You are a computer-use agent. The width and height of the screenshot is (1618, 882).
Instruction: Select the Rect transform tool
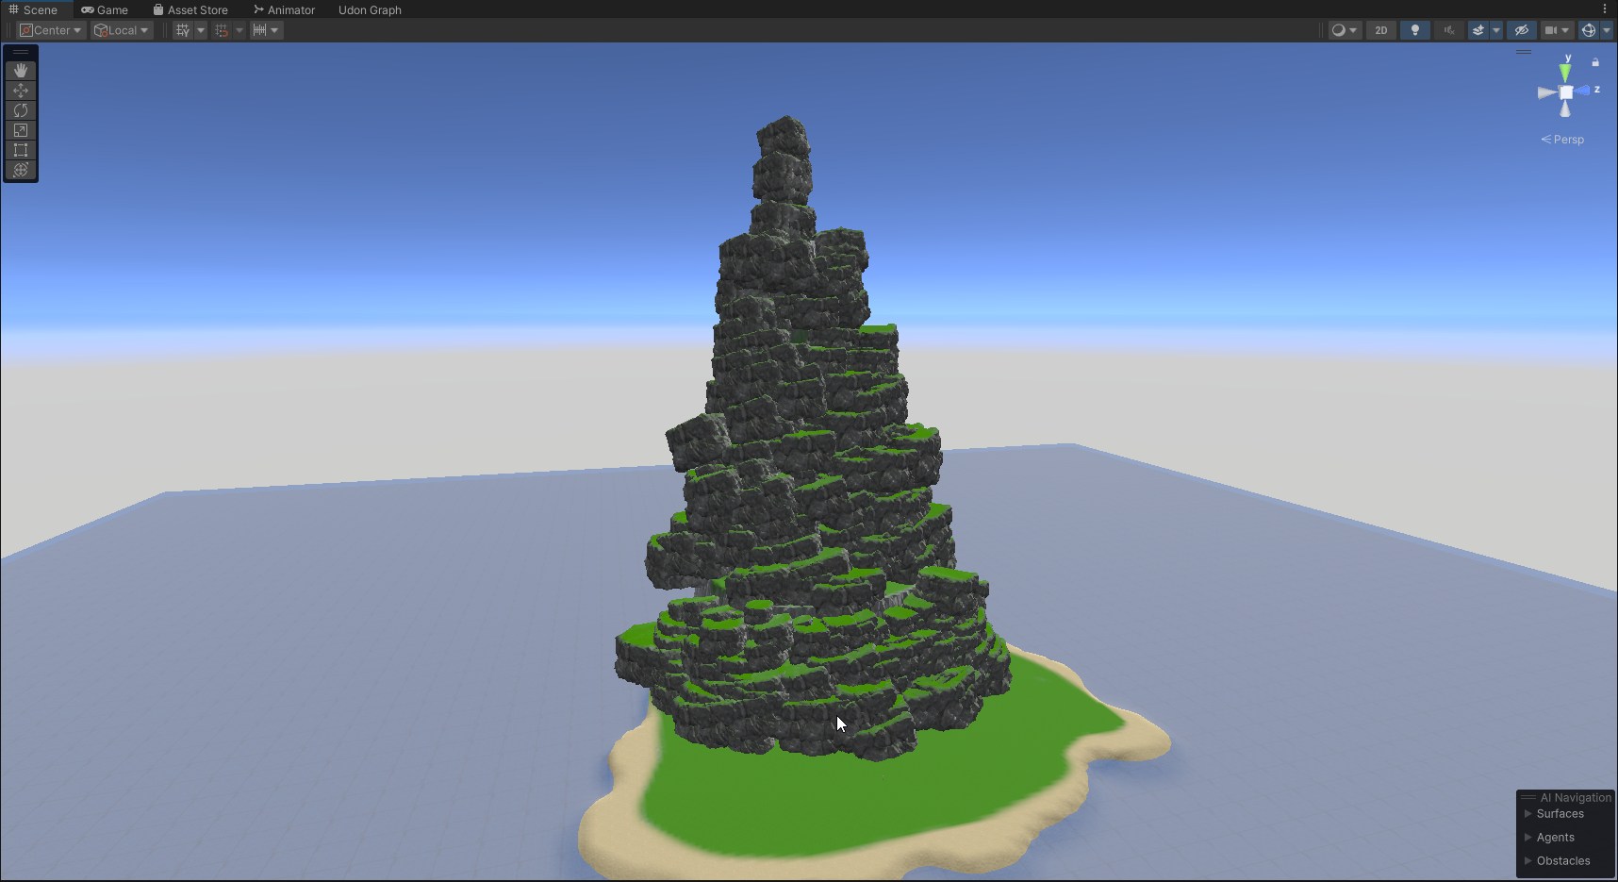(21, 150)
